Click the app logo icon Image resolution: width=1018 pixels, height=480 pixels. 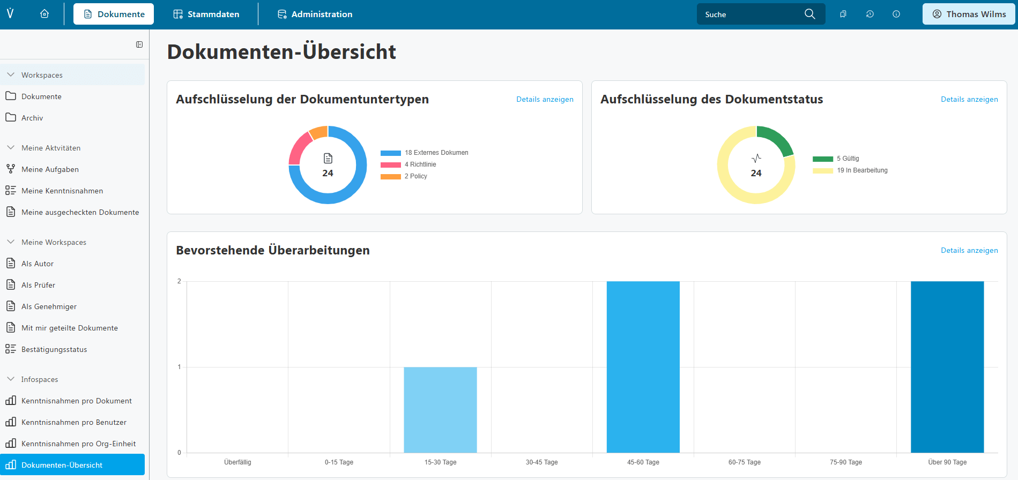pyautogui.click(x=10, y=13)
